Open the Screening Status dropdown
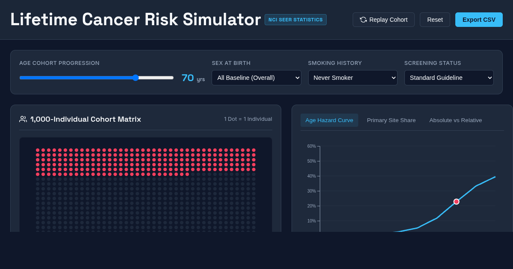The height and width of the screenshot is (269, 513). (449, 78)
